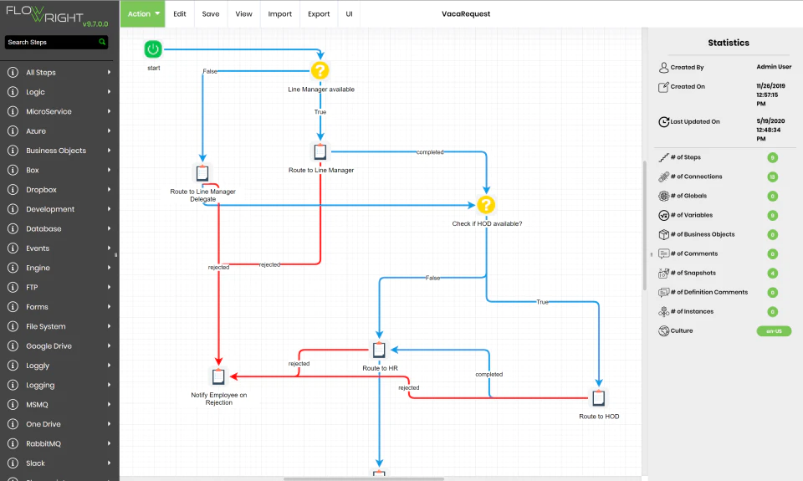803x481 pixels.
Task: Click info icon beside MicroService
Action: click(13, 111)
